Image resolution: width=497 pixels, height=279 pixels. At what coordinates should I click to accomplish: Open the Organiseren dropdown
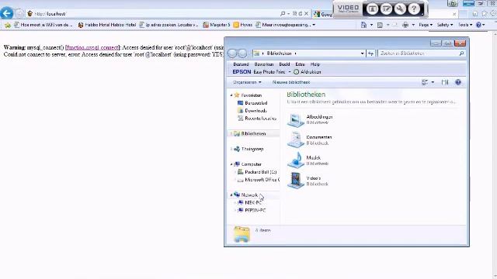pos(247,82)
